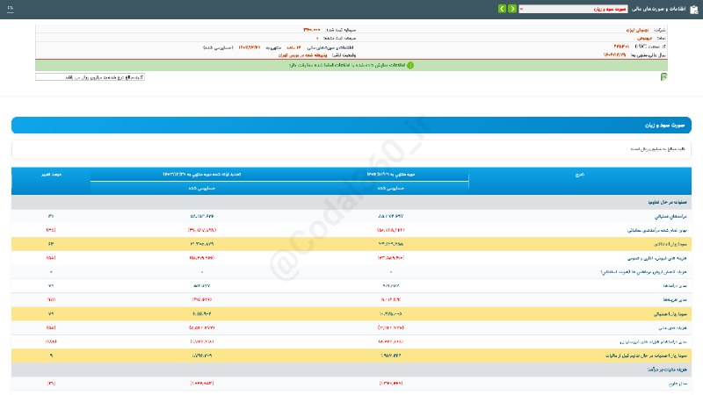
Task: Select the 'درآمدهای عملیاتی' row label
Action: click(670, 216)
